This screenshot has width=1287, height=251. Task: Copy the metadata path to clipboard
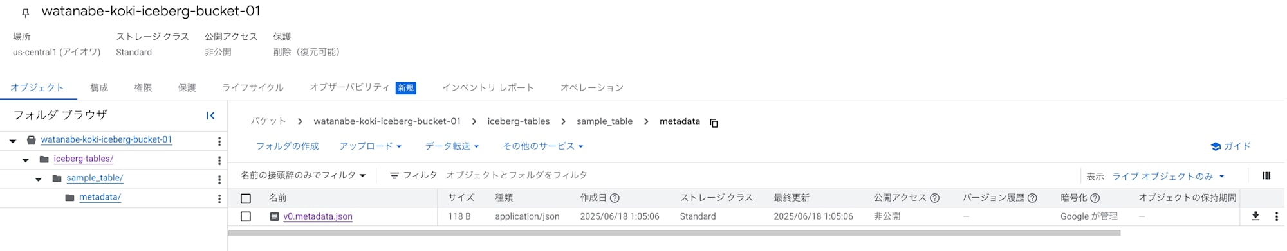pyautogui.click(x=714, y=123)
